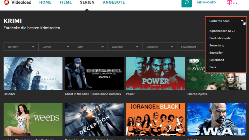Click the Videoload logo icon
This screenshot has width=249, height=140.
(6, 2)
